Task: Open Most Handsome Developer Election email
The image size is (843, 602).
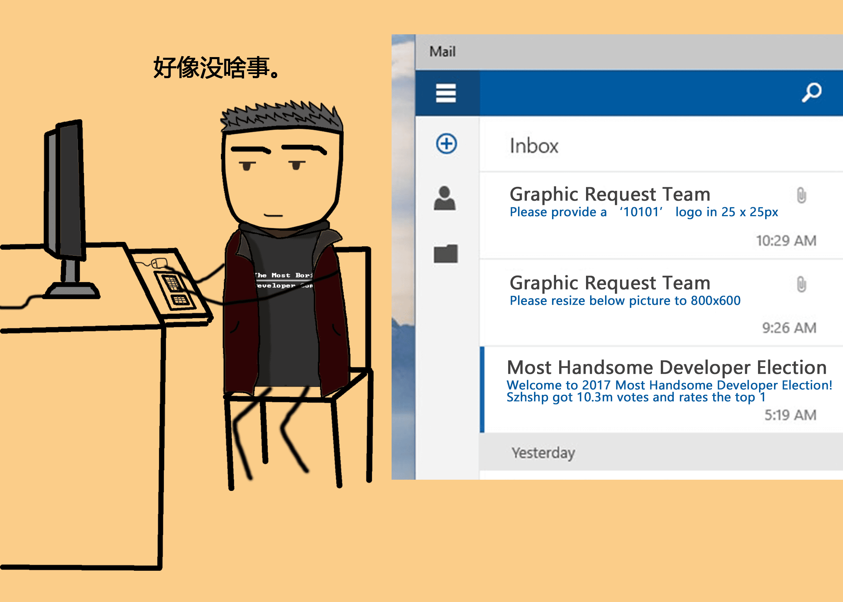Action: click(661, 390)
